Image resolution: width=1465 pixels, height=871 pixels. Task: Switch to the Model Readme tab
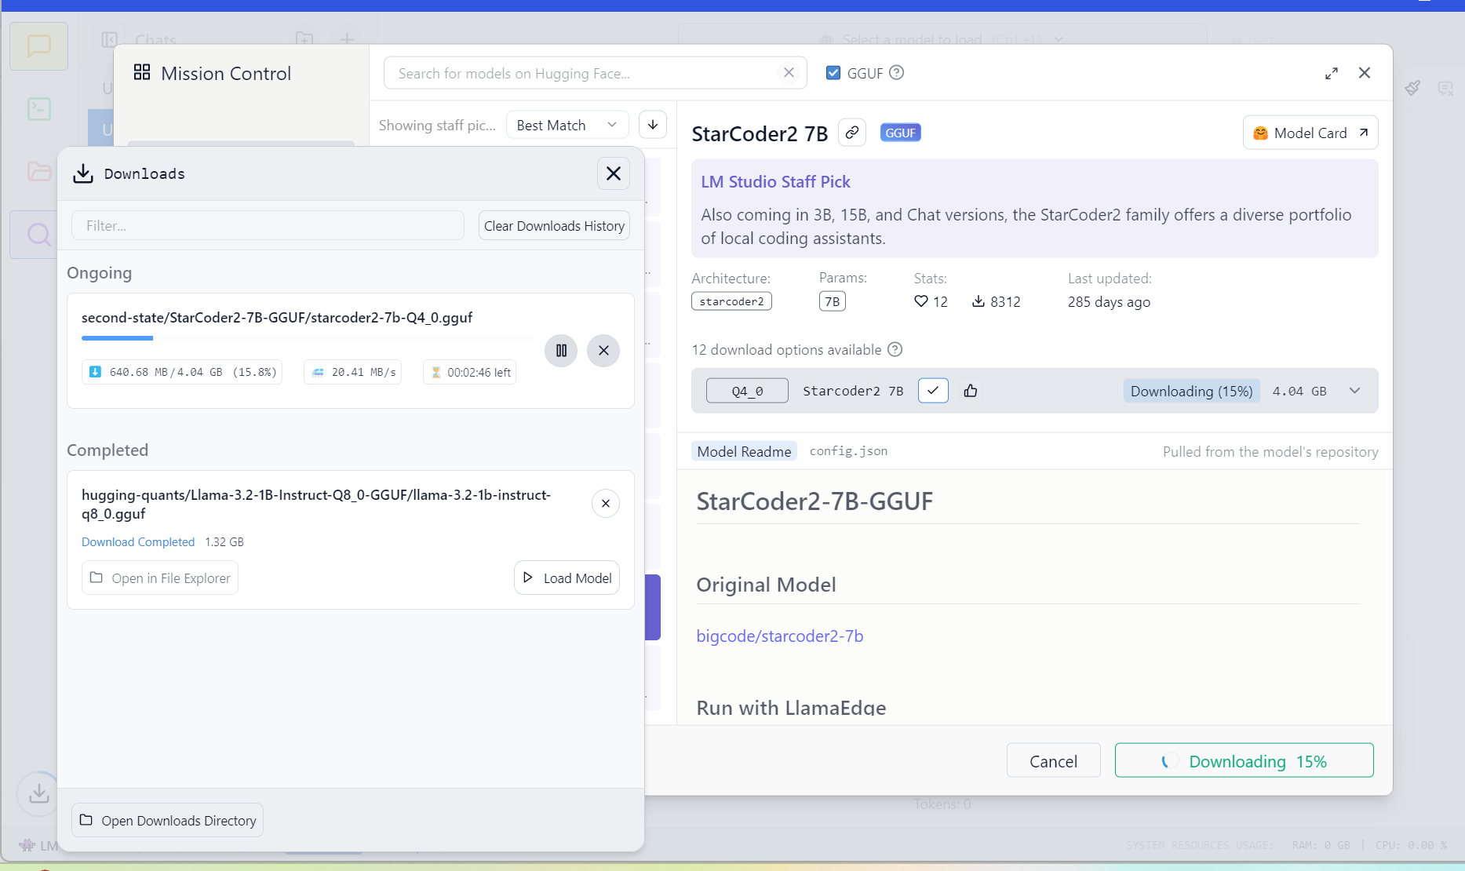[x=744, y=451]
